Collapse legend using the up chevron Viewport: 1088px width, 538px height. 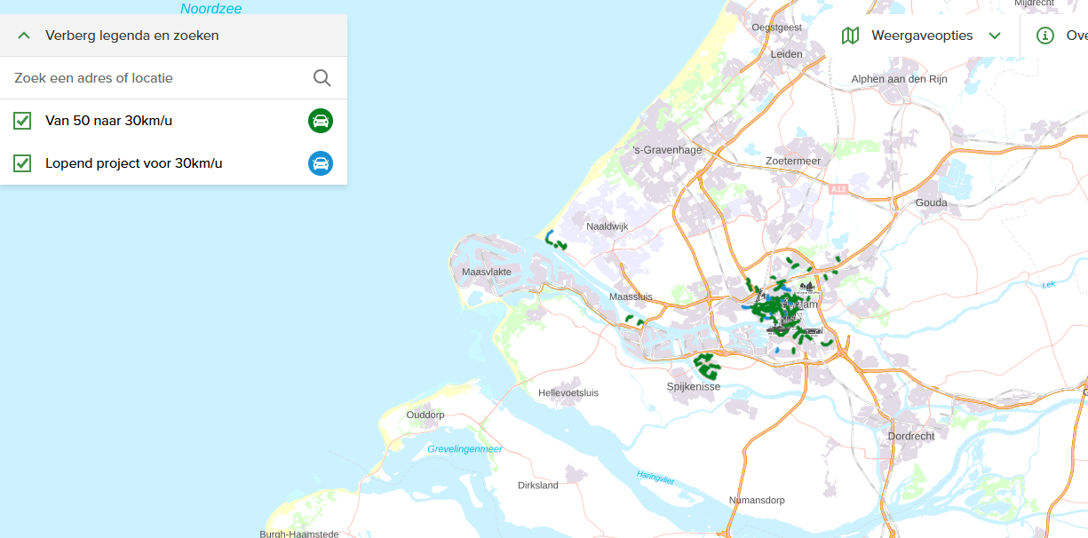(x=24, y=36)
